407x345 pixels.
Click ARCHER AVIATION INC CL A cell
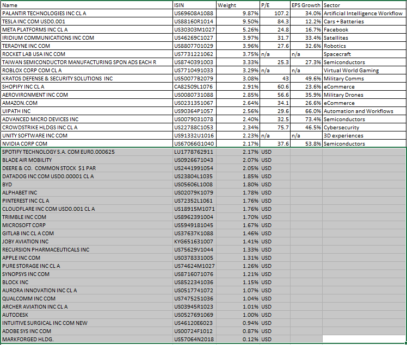tap(87, 306)
